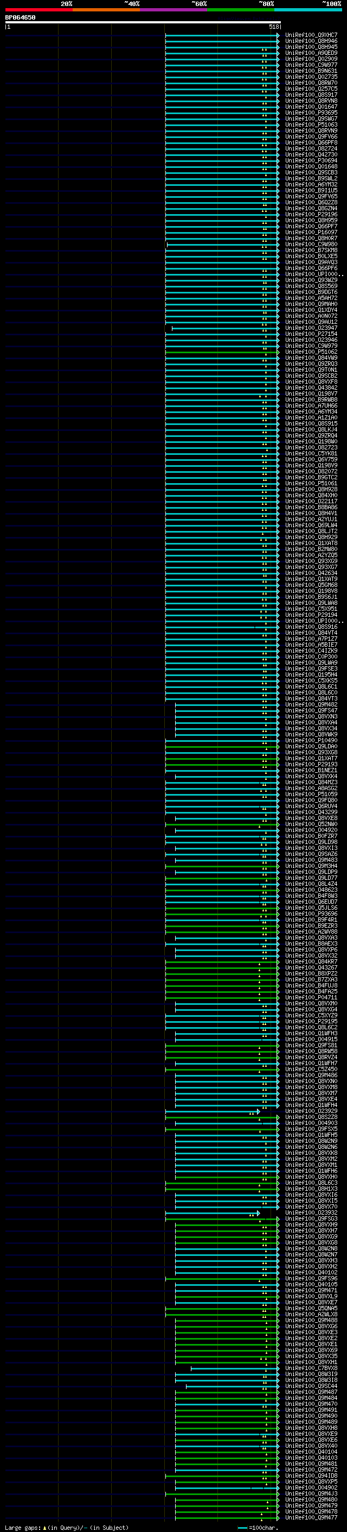This screenshot has height=1532, width=347.
Task: Select the UniRef100_P29195 label
Action: (311, 1021)
